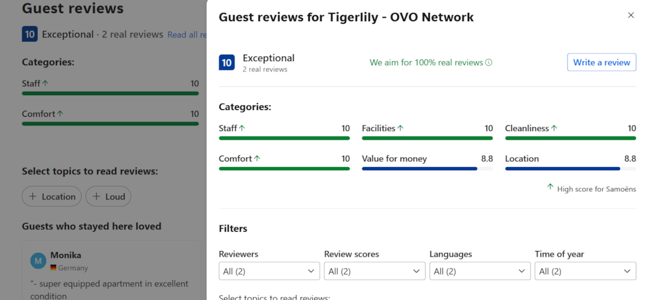Click the High score for Samoëns arrow icon

point(550,187)
